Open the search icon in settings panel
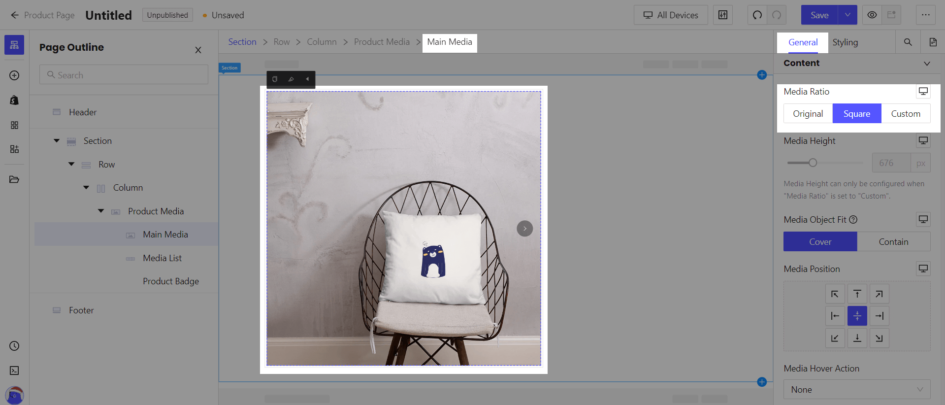 click(908, 42)
